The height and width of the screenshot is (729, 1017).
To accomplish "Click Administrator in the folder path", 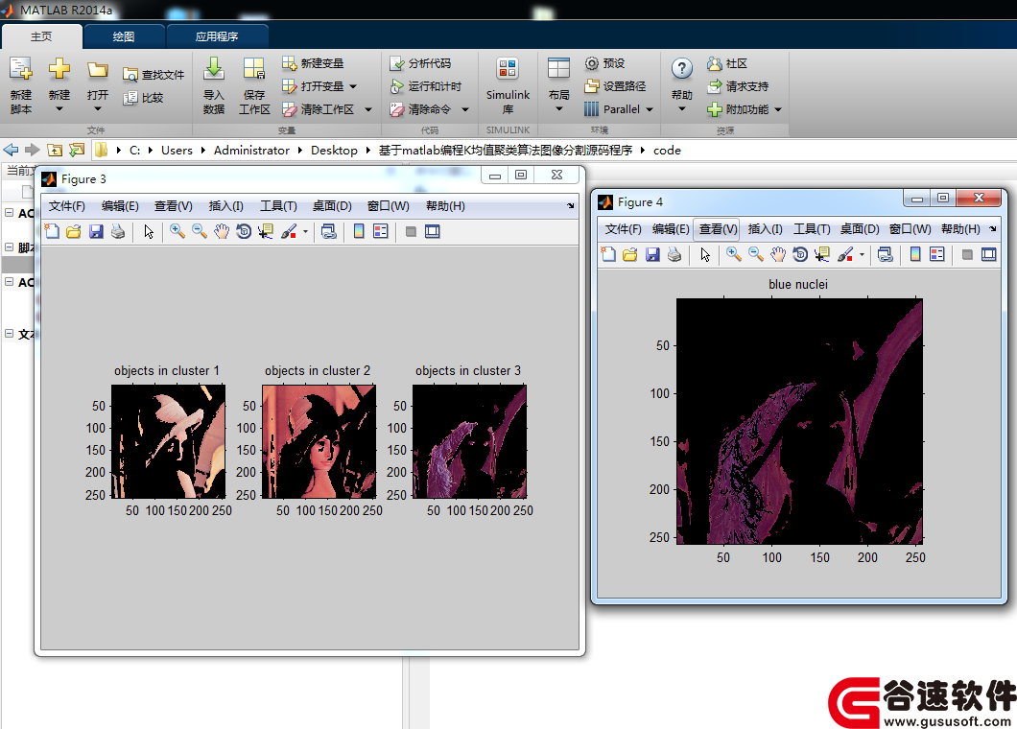I will coord(251,151).
